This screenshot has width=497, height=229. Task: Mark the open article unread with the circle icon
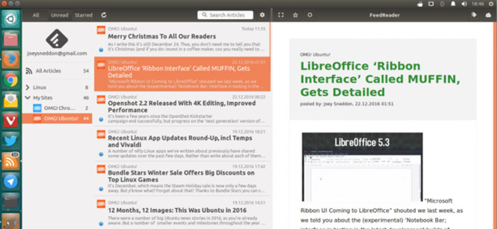point(310,15)
